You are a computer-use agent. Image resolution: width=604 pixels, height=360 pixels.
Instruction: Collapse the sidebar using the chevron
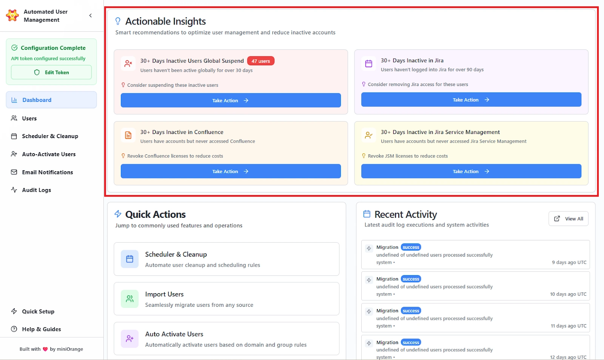[x=90, y=15]
